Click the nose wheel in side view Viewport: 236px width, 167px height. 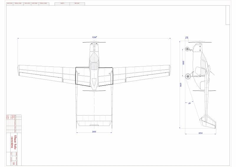(x=187, y=49)
